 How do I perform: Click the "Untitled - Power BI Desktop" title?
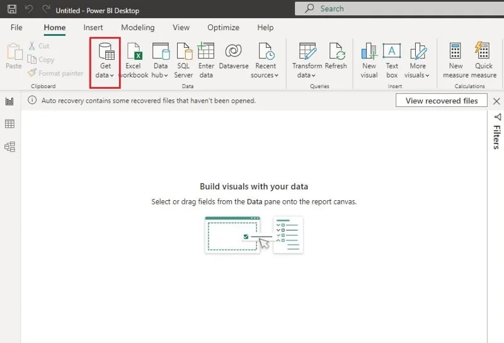coord(98,11)
